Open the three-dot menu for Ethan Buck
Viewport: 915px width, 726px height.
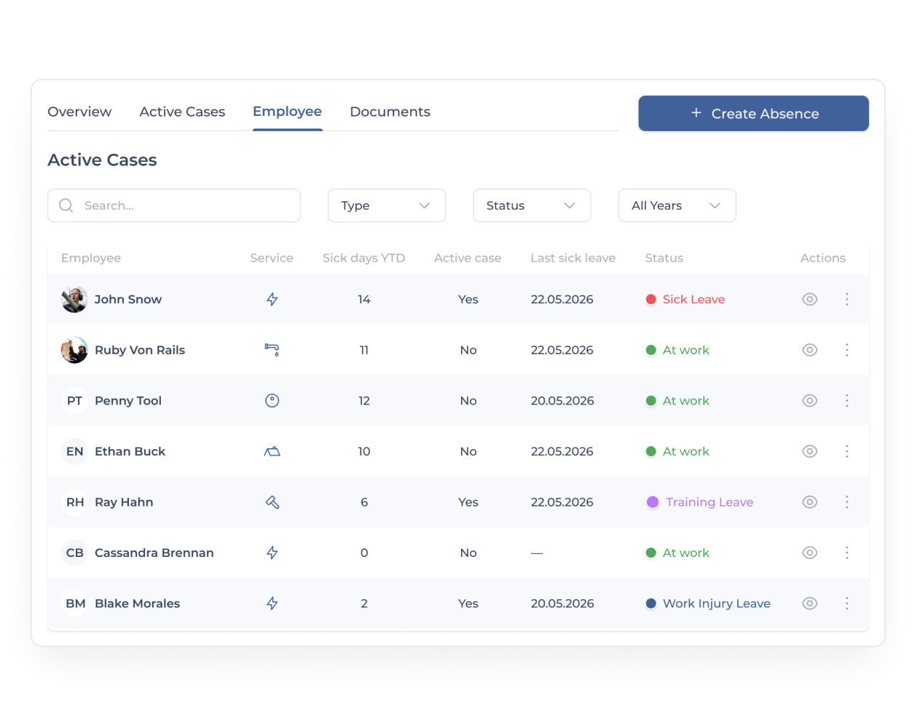point(847,451)
